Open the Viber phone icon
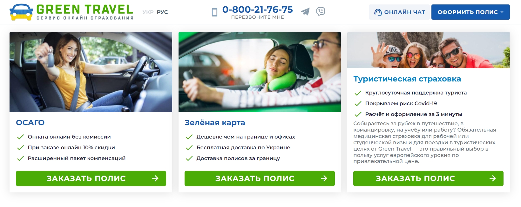The height and width of the screenshot is (207, 521). [x=321, y=12]
